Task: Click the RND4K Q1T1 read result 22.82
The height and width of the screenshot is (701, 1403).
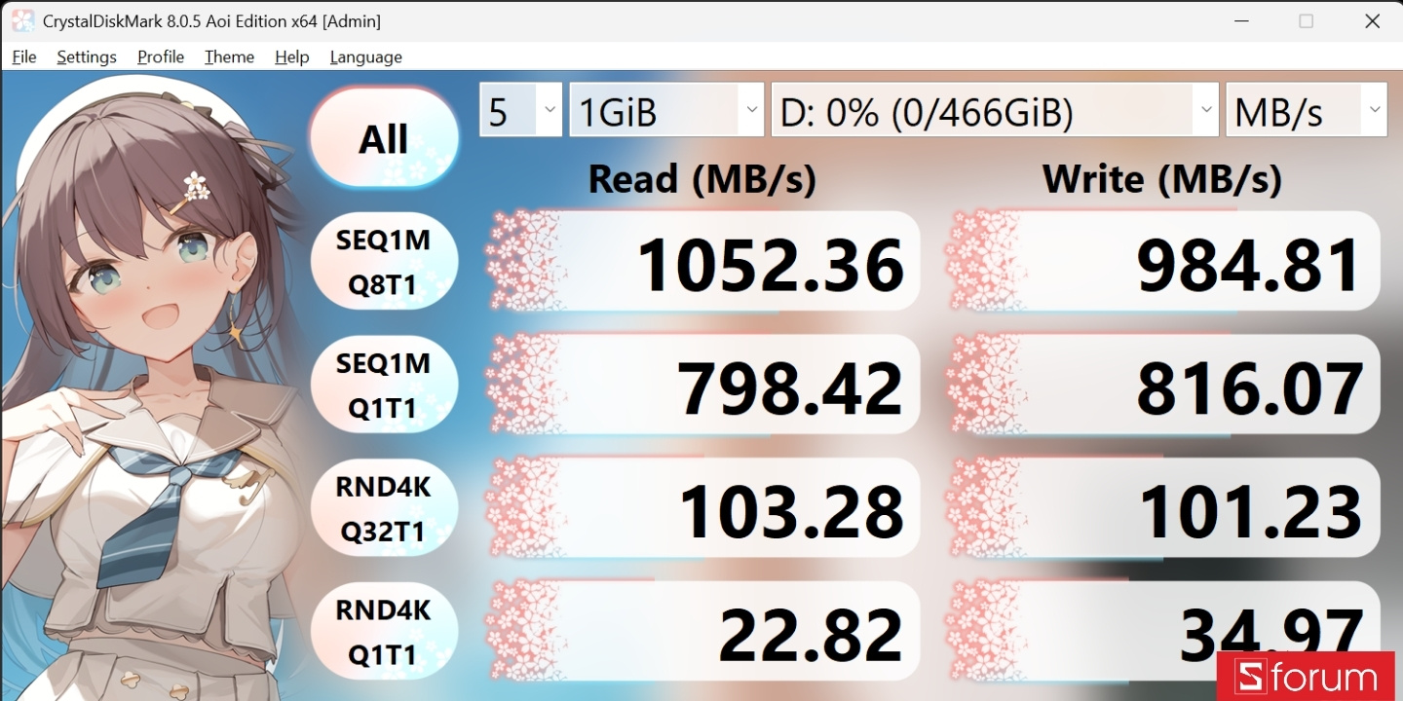Action: [702, 632]
